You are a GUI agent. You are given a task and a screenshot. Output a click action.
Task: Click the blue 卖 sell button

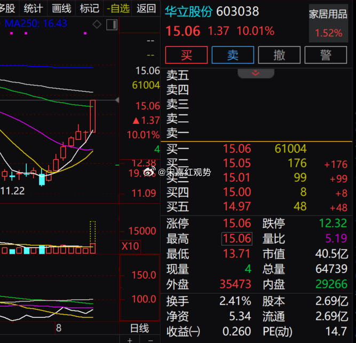233,55
